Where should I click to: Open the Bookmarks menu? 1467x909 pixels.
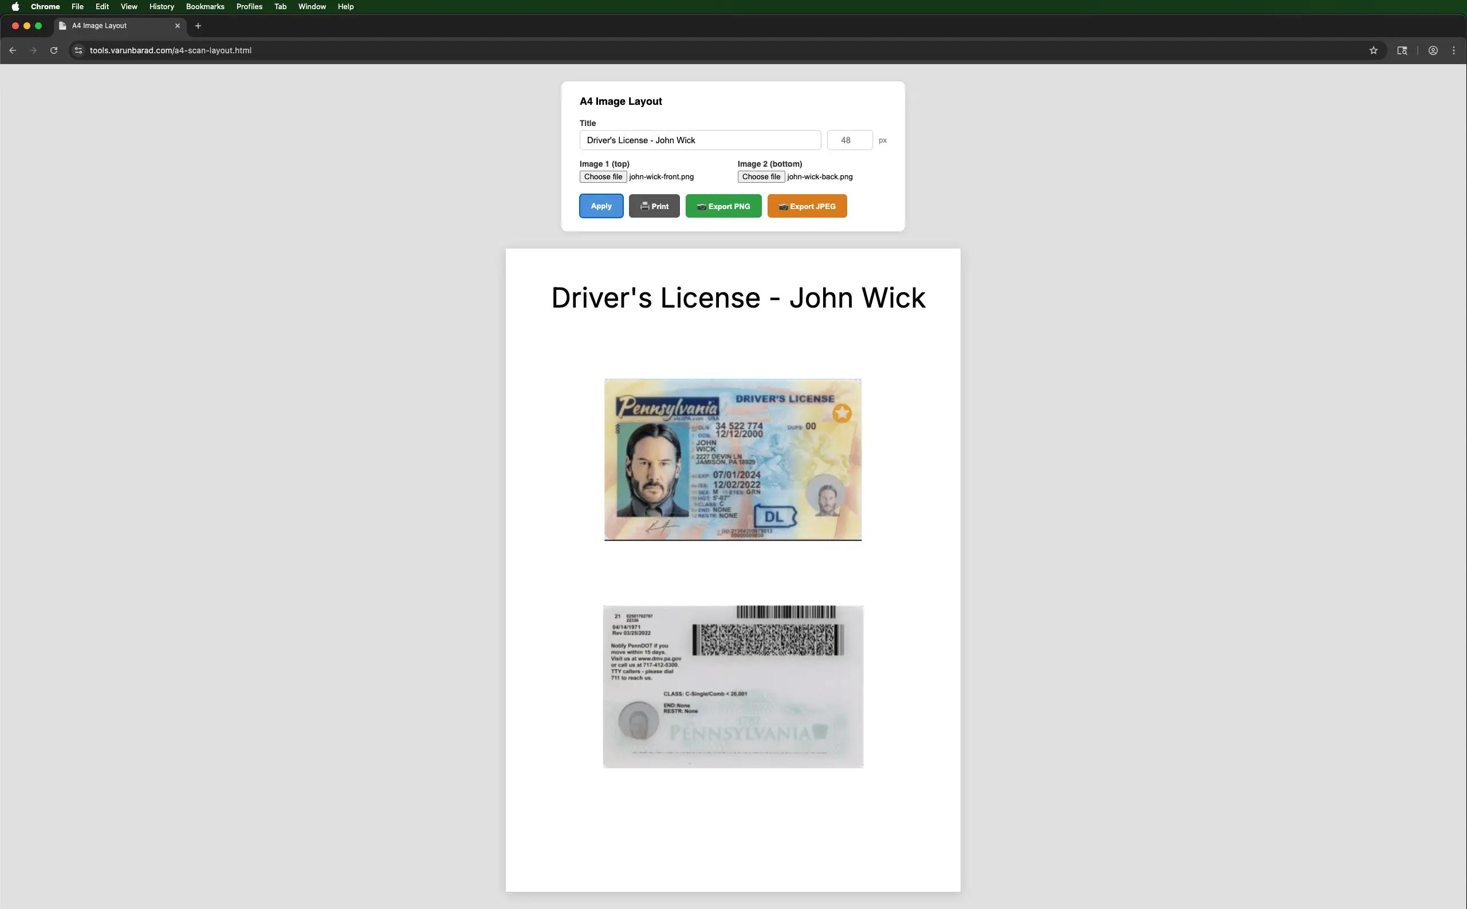pos(204,7)
